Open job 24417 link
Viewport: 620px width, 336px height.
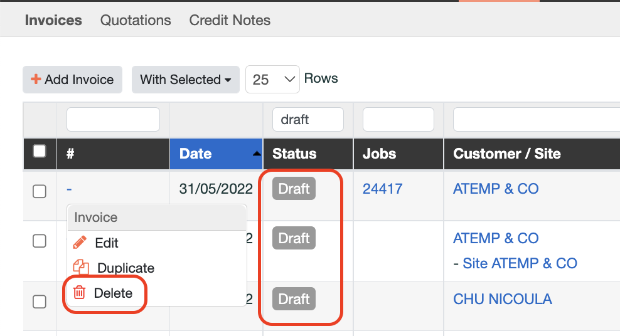coord(382,189)
